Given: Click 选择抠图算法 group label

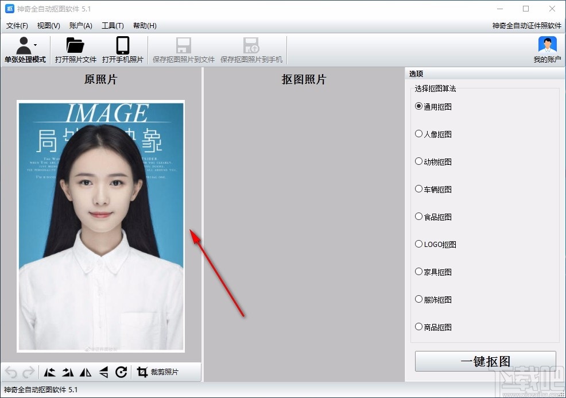Looking at the screenshot, I should tap(435, 88).
